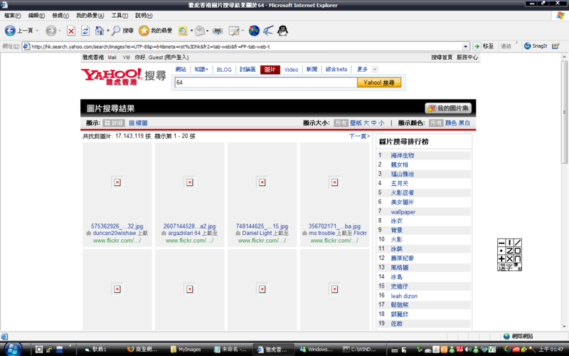Open the 編輯(E) menu
The height and width of the screenshot is (356, 569).
tap(36, 16)
